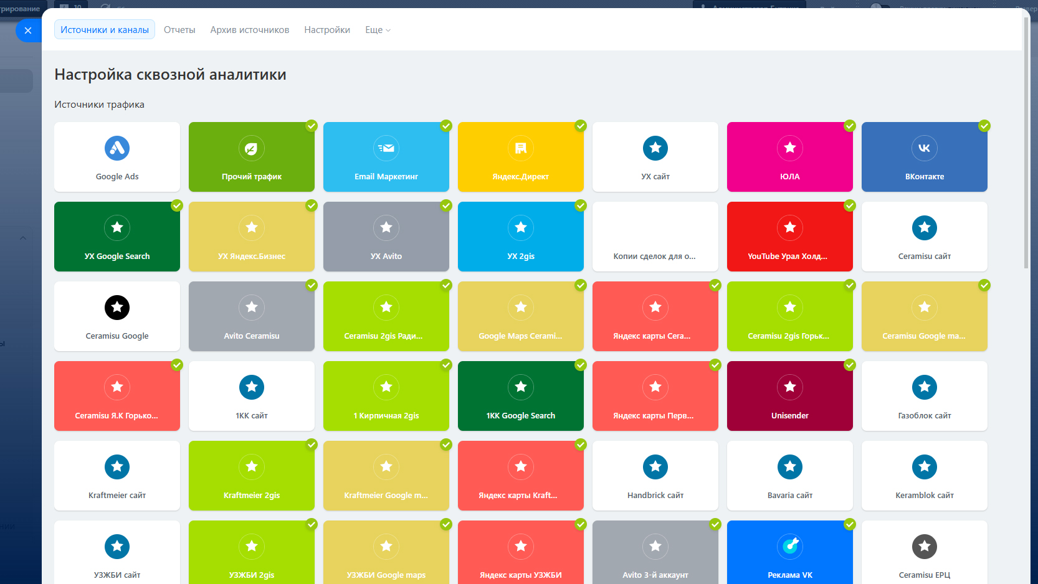Click the star icon on Ceramisu сайт
This screenshot has height=584, width=1038.
point(925,228)
